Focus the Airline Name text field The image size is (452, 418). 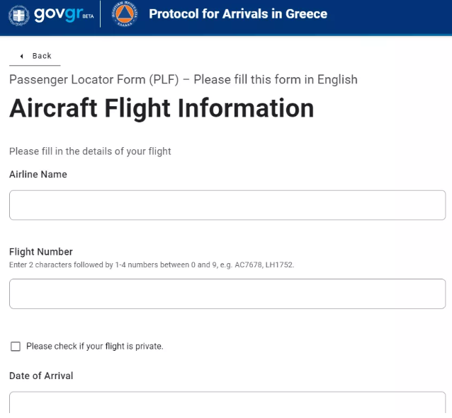227,205
